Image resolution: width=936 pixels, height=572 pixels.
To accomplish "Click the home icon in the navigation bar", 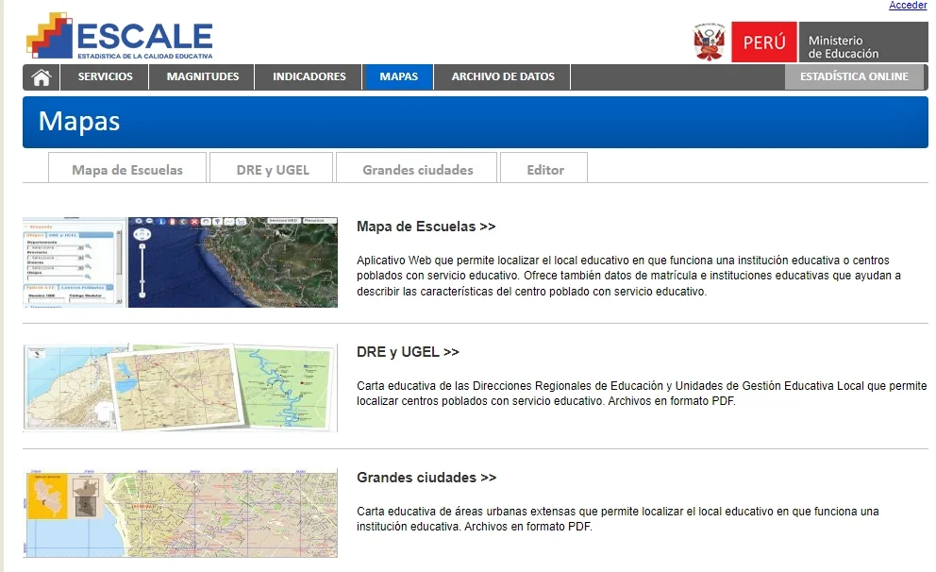I will (x=40, y=77).
